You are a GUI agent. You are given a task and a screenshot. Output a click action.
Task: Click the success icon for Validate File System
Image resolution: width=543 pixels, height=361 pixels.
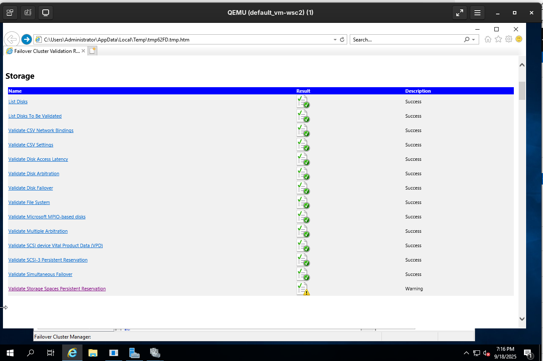(x=303, y=202)
